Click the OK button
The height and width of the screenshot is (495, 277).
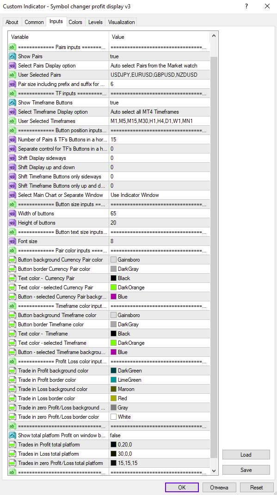click(x=182, y=488)
